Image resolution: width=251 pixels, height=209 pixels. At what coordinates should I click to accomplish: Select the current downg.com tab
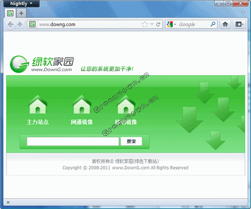click(x=11, y=13)
